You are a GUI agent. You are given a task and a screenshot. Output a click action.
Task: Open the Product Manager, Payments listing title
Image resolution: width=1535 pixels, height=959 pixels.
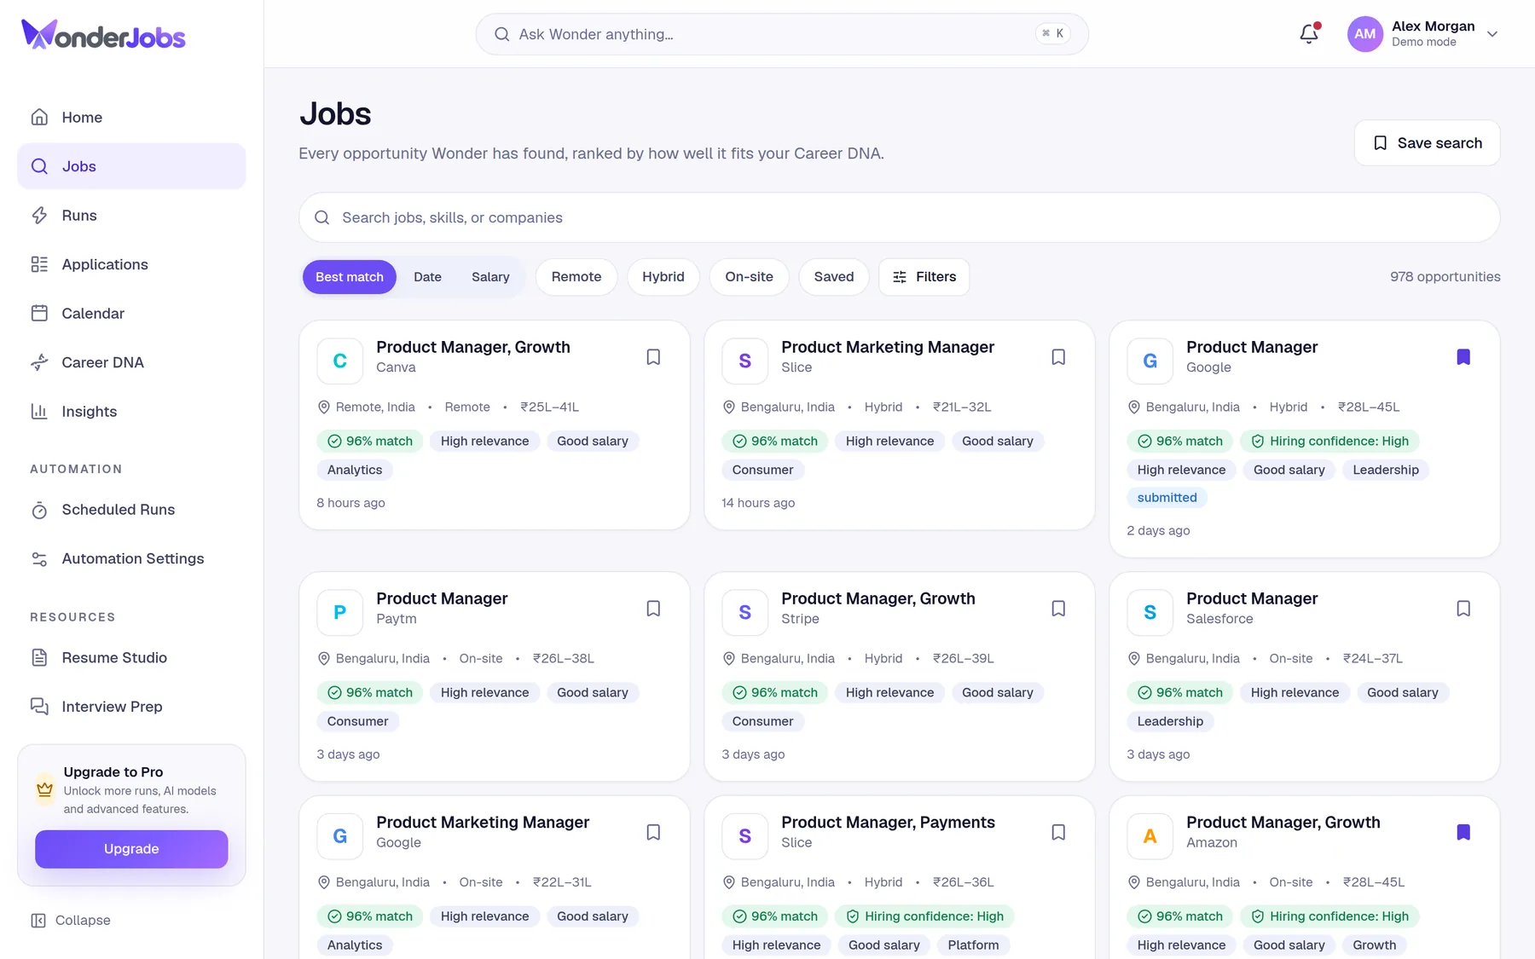(888, 823)
